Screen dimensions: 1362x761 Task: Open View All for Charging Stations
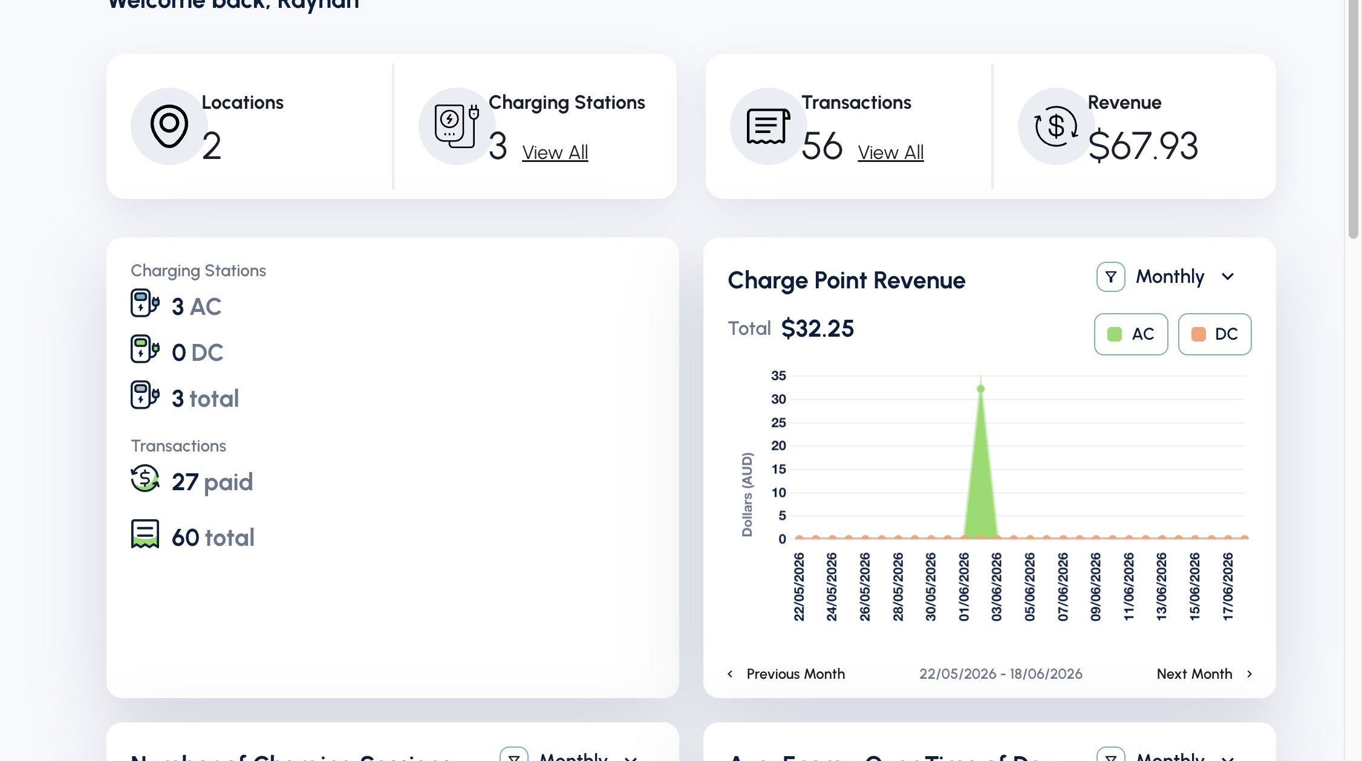point(555,152)
